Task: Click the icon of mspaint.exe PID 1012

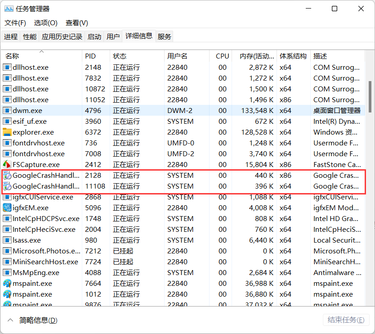Action: click(7, 294)
